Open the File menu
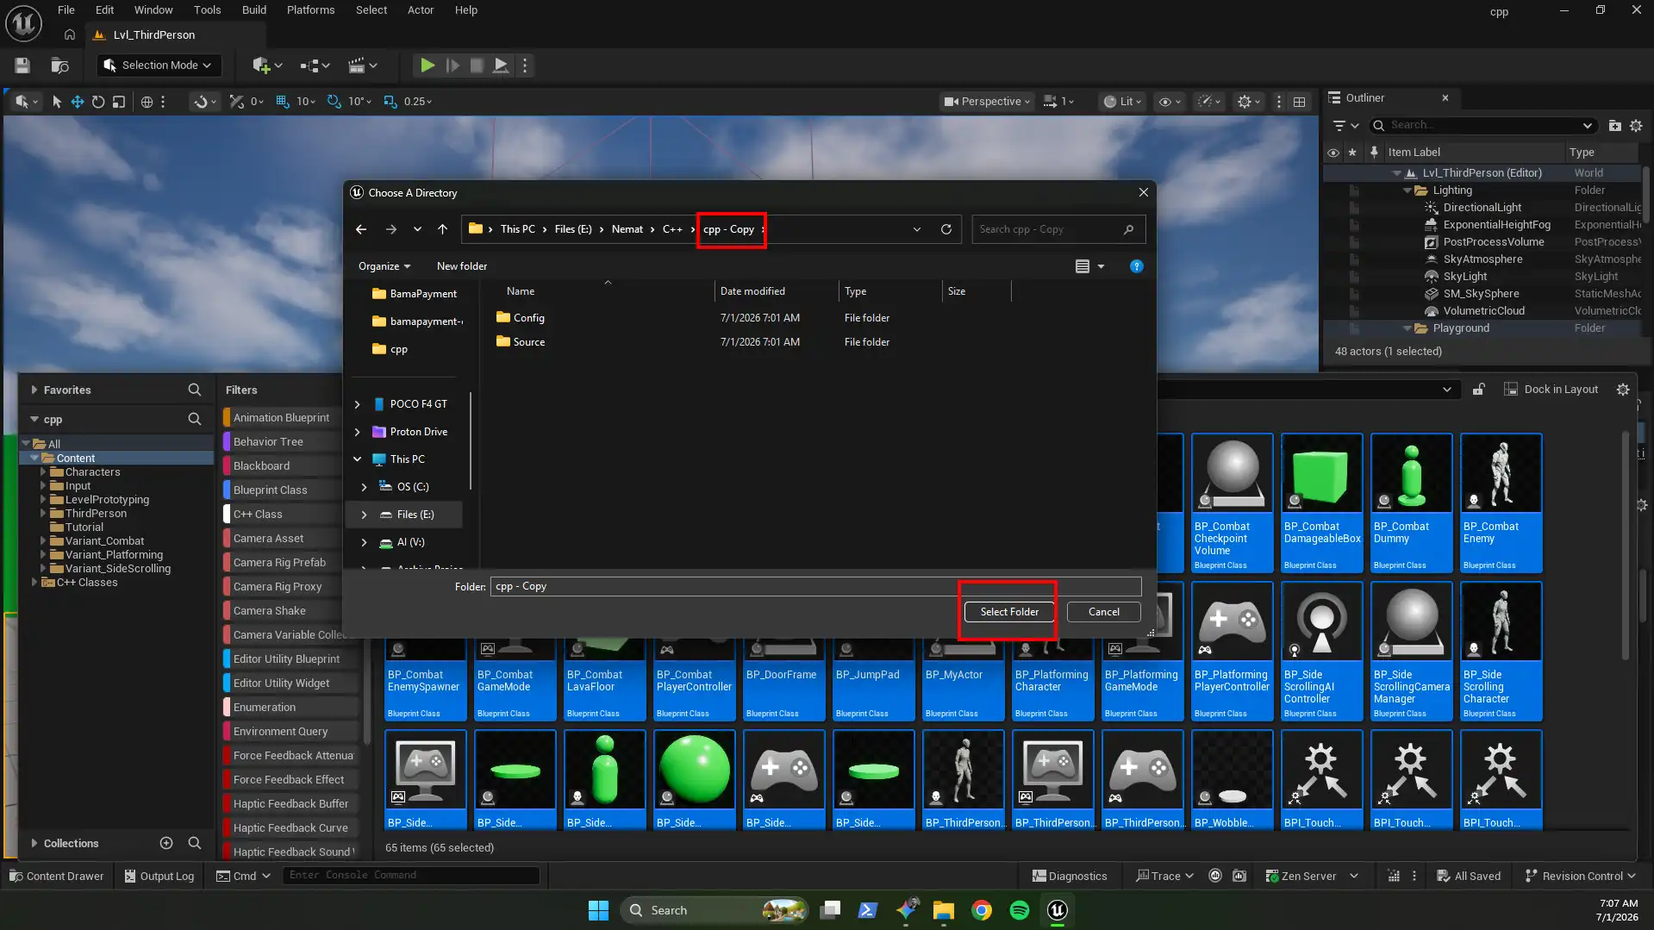Viewport: 1654px width, 930px height. (66, 10)
